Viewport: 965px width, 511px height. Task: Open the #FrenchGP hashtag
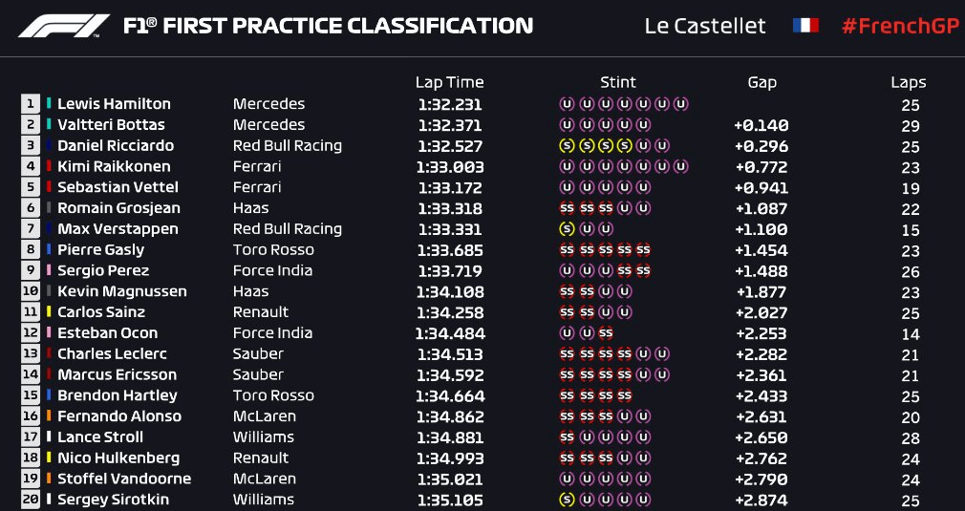(x=900, y=27)
